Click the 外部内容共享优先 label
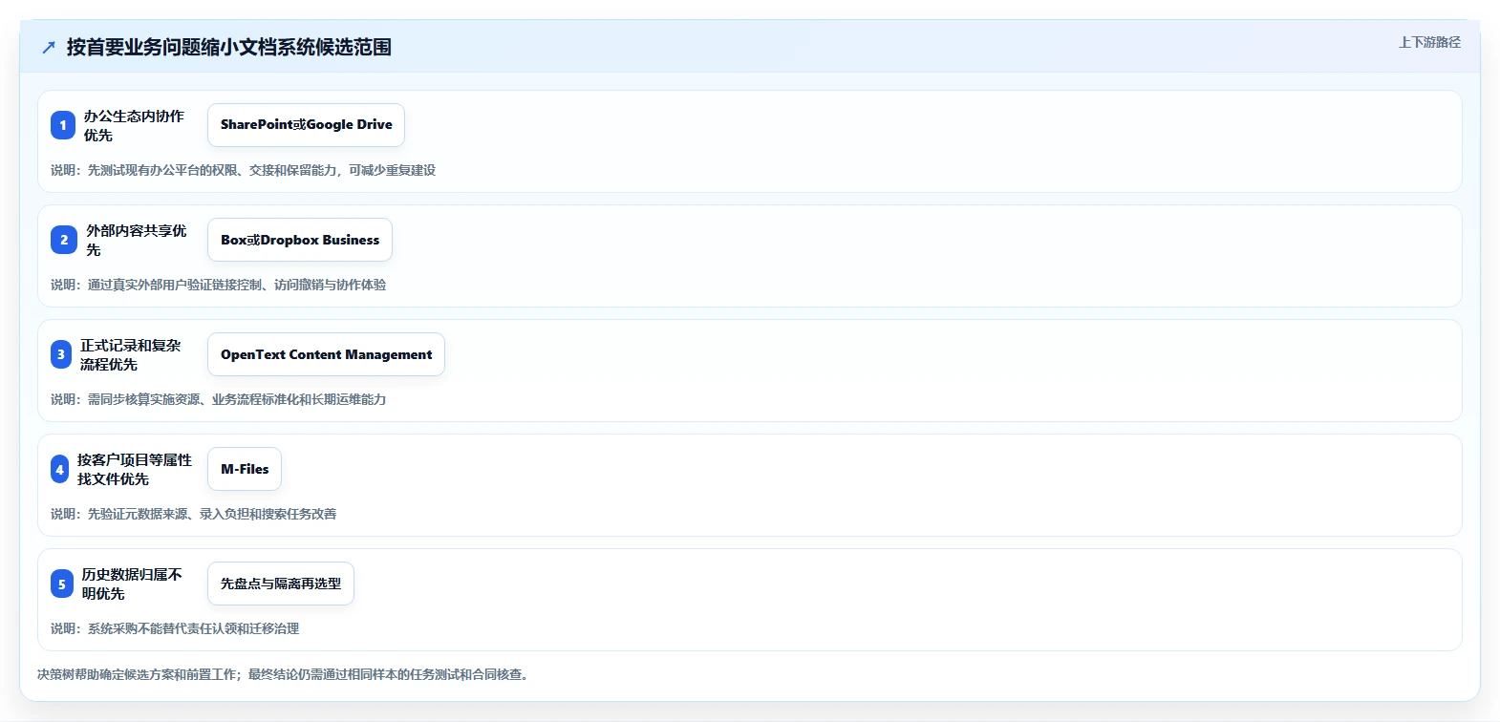The width and height of the screenshot is (1500, 722). click(x=138, y=240)
